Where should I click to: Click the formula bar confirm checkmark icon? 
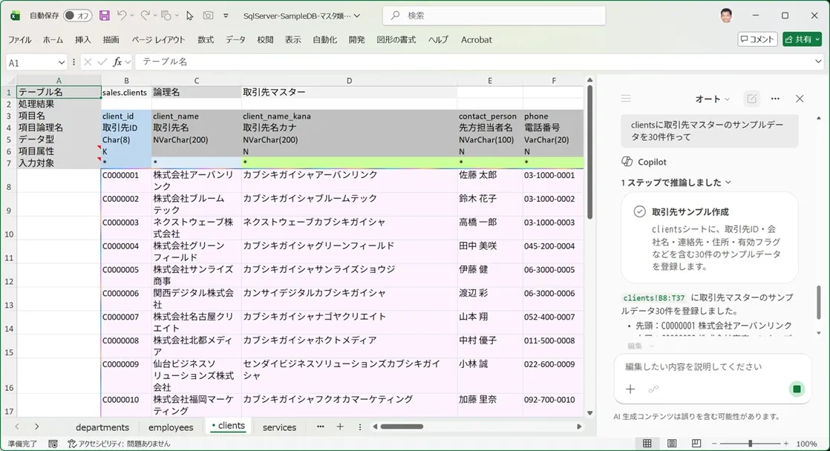(x=102, y=62)
